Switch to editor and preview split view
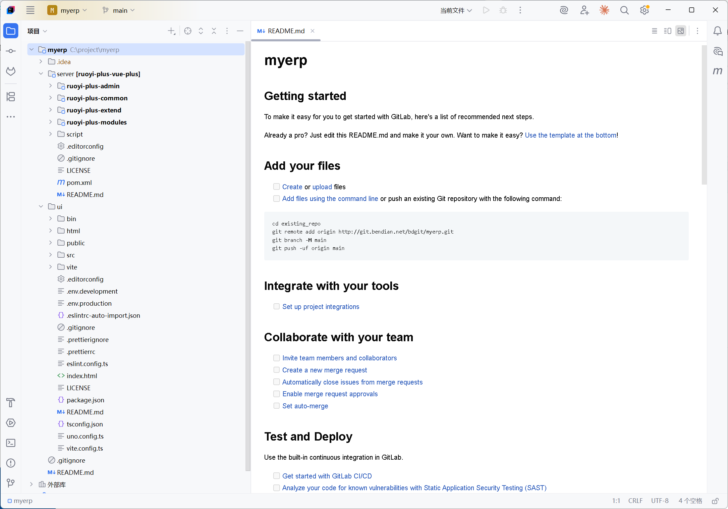728x509 pixels. (x=667, y=31)
